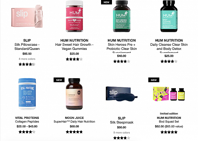Open the Silk Pillowcase - Standard/Queen link
198x141 pixels.
tap(27, 46)
